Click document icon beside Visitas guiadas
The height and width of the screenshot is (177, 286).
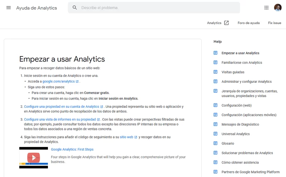coord(216,72)
